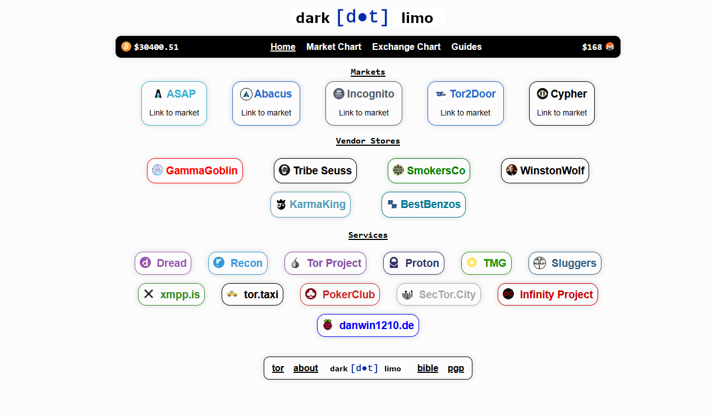Select the SmokersCo leaf icon
This screenshot has height=416, width=712.
tap(398, 170)
